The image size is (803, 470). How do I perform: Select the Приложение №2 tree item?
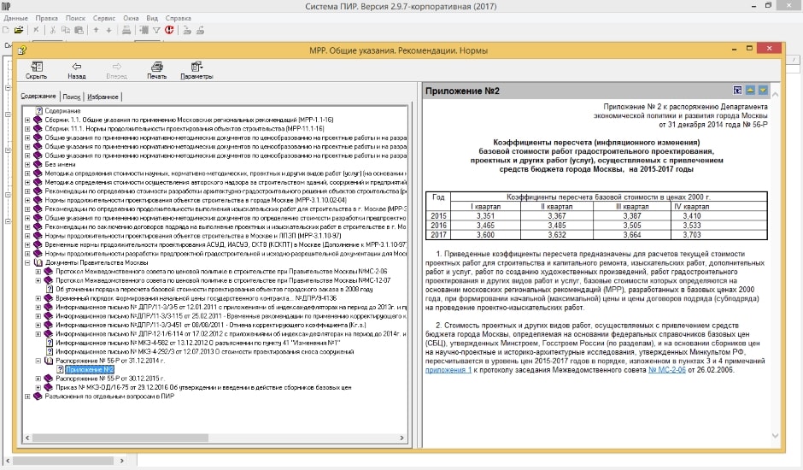pyautogui.click(x=90, y=369)
